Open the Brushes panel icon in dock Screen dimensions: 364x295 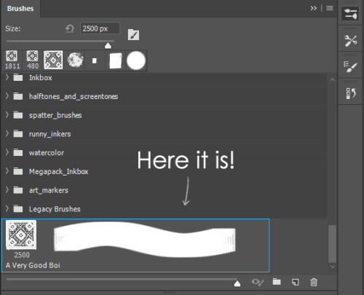point(350,67)
